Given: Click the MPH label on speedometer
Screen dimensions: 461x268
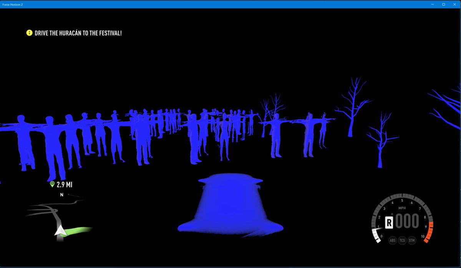Looking at the screenshot, I should 402,208.
